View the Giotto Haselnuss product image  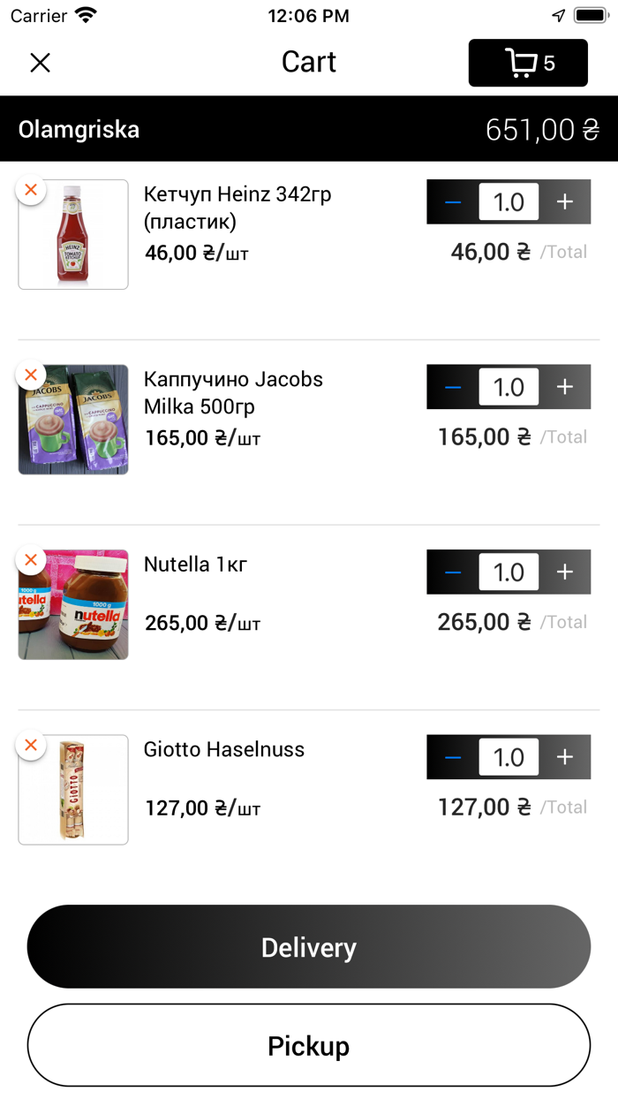tap(73, 790)
